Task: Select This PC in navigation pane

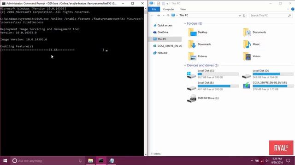Action: click(159, 39)
